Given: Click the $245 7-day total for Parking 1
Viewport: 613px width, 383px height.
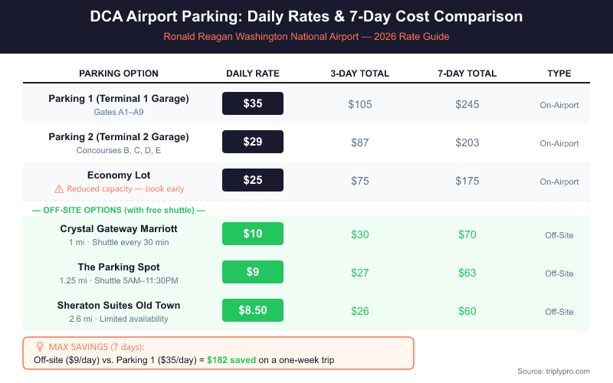Looking at the screenshot, I should (467, 104).
